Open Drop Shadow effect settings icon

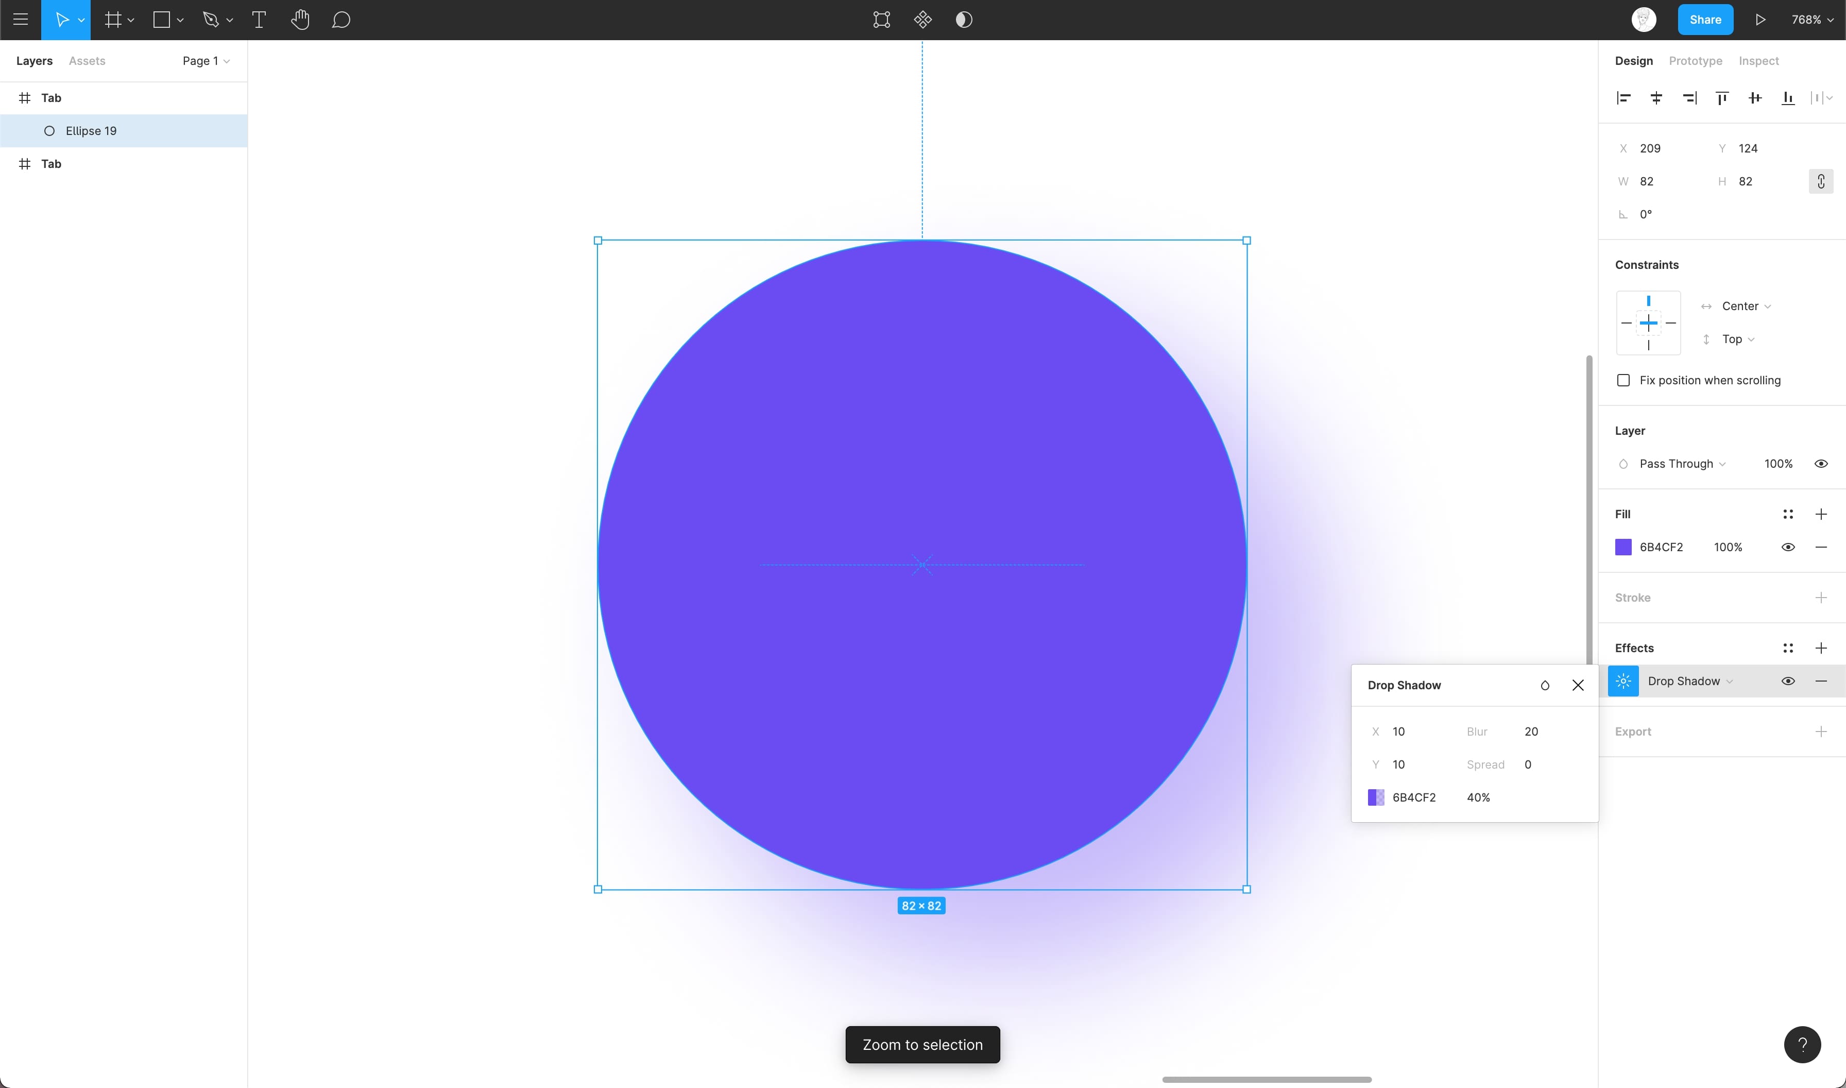tap(1623, 681)
